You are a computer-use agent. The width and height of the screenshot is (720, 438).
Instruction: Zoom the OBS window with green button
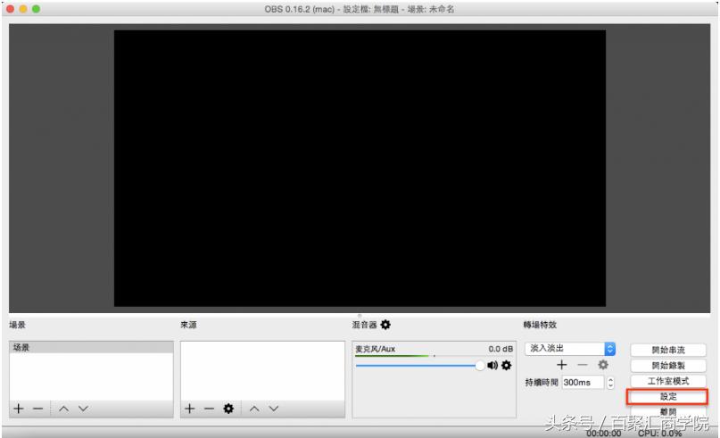[x=36, y=9]
